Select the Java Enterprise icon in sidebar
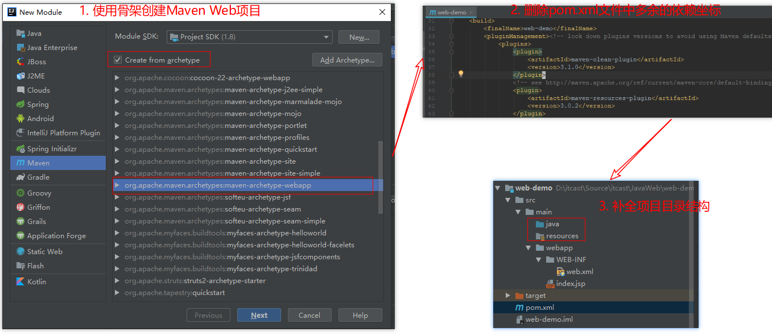 click(x=21, y=48)
